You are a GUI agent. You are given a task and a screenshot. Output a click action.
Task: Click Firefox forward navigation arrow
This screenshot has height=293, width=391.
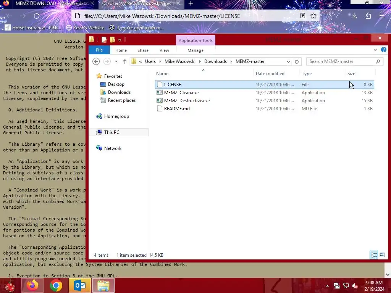[23, 16]
